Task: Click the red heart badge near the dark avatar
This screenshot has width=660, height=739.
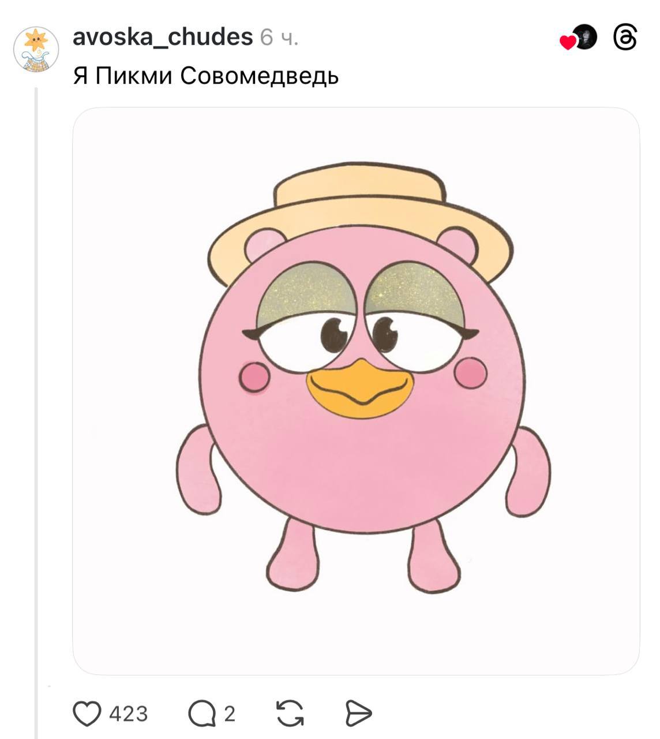Action: [568, 42]
